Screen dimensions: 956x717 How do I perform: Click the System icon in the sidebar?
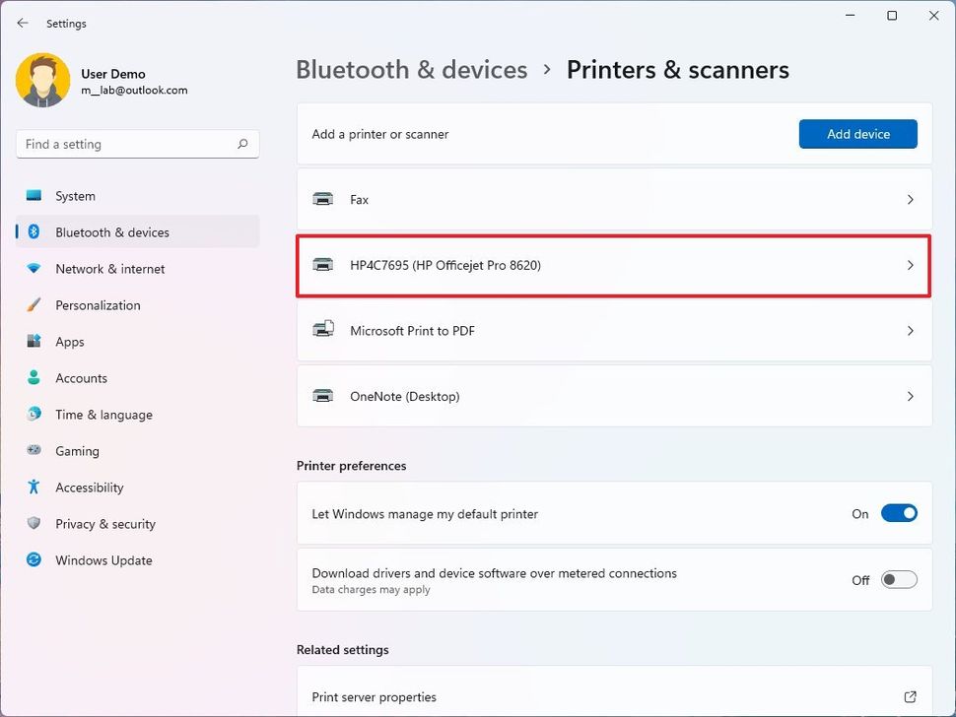tap(34, 196)
